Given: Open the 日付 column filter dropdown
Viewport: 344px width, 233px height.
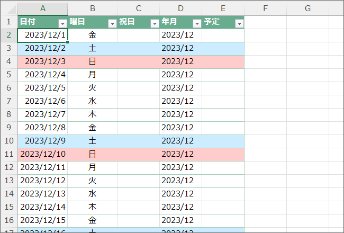Looking at the screenshot, I should 62,23.
